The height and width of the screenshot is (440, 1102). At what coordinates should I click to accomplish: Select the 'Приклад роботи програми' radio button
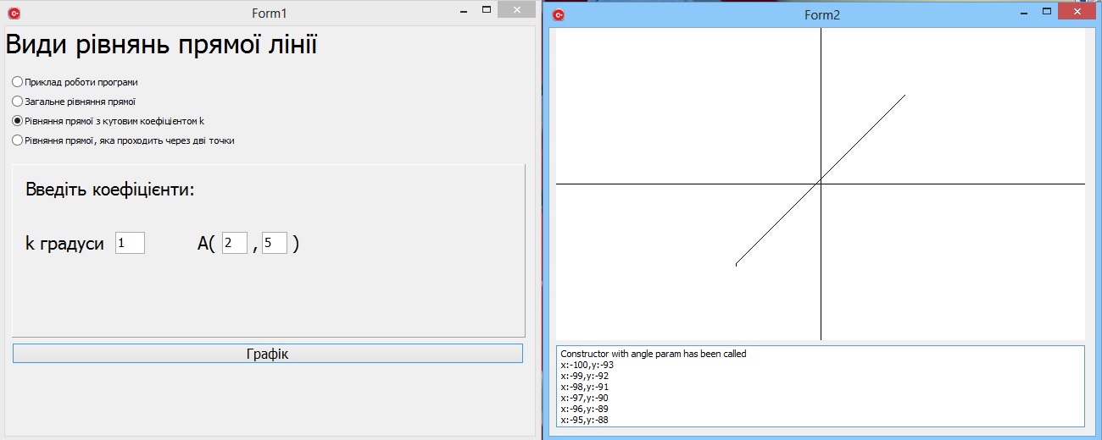(75, 82)
